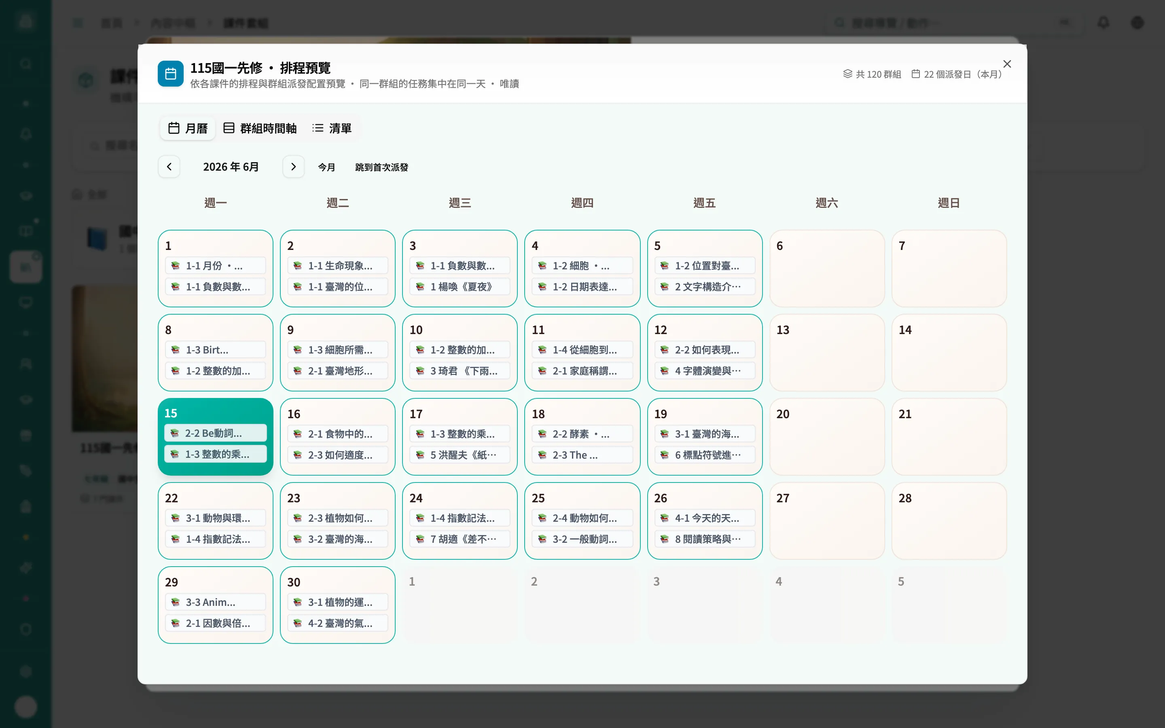Screen dimensions: 1165x728
Task: Click 跳到首次派發 button
Action: click(381, 167)
